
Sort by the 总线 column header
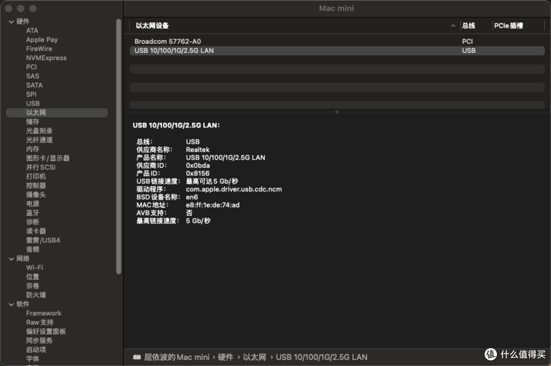tap(468, 25)
